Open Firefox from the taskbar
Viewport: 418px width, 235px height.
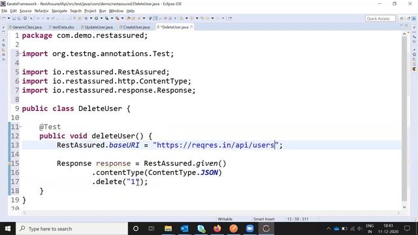[217, 228]
